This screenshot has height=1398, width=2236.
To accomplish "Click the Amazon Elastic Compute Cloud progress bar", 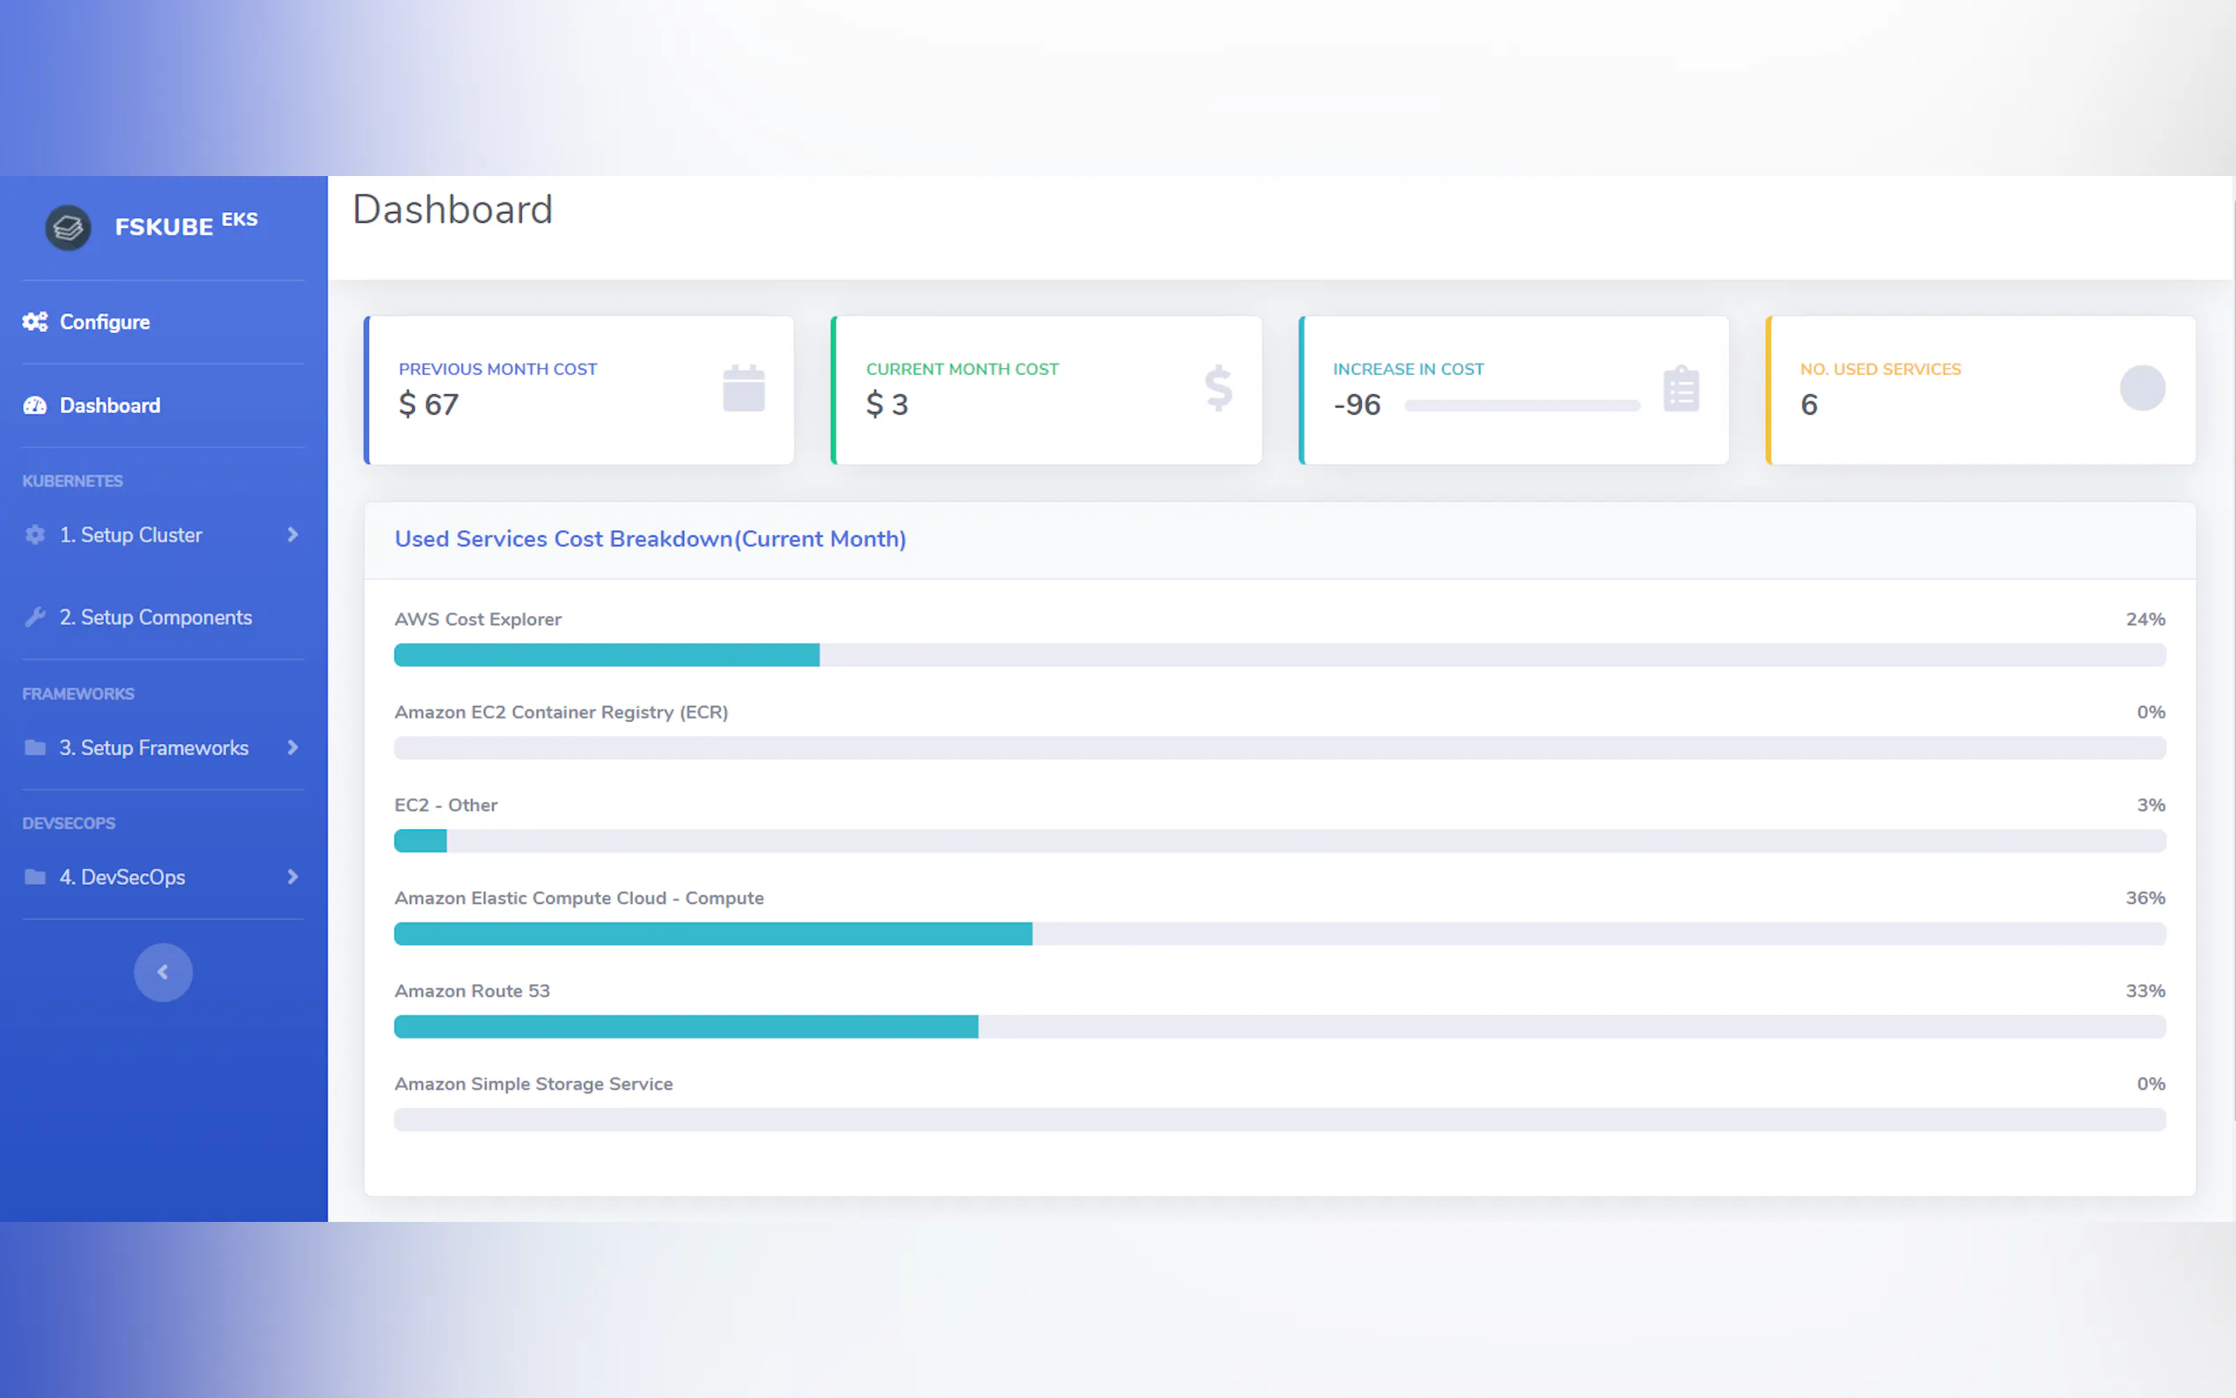I will 1278,934.
